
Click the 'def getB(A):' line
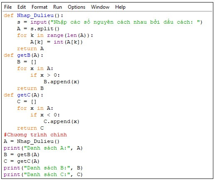pyautogui.click(x=23, y=55)
